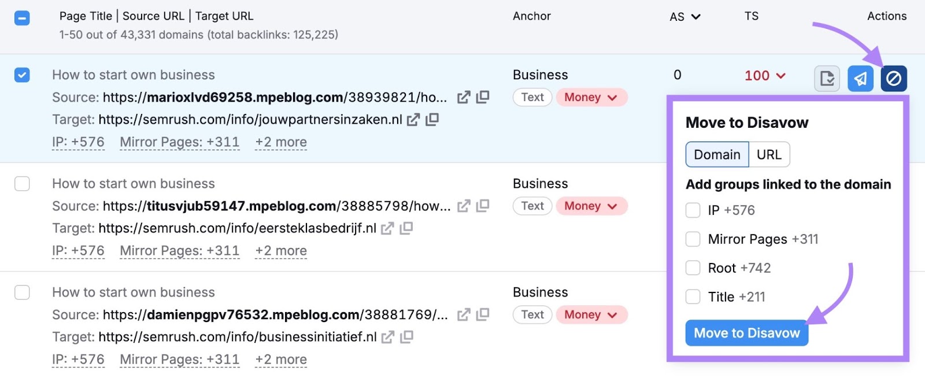Screen dimensions: 925x378
Task: Click the disavow icon in Actions
Action: point(894,78)
